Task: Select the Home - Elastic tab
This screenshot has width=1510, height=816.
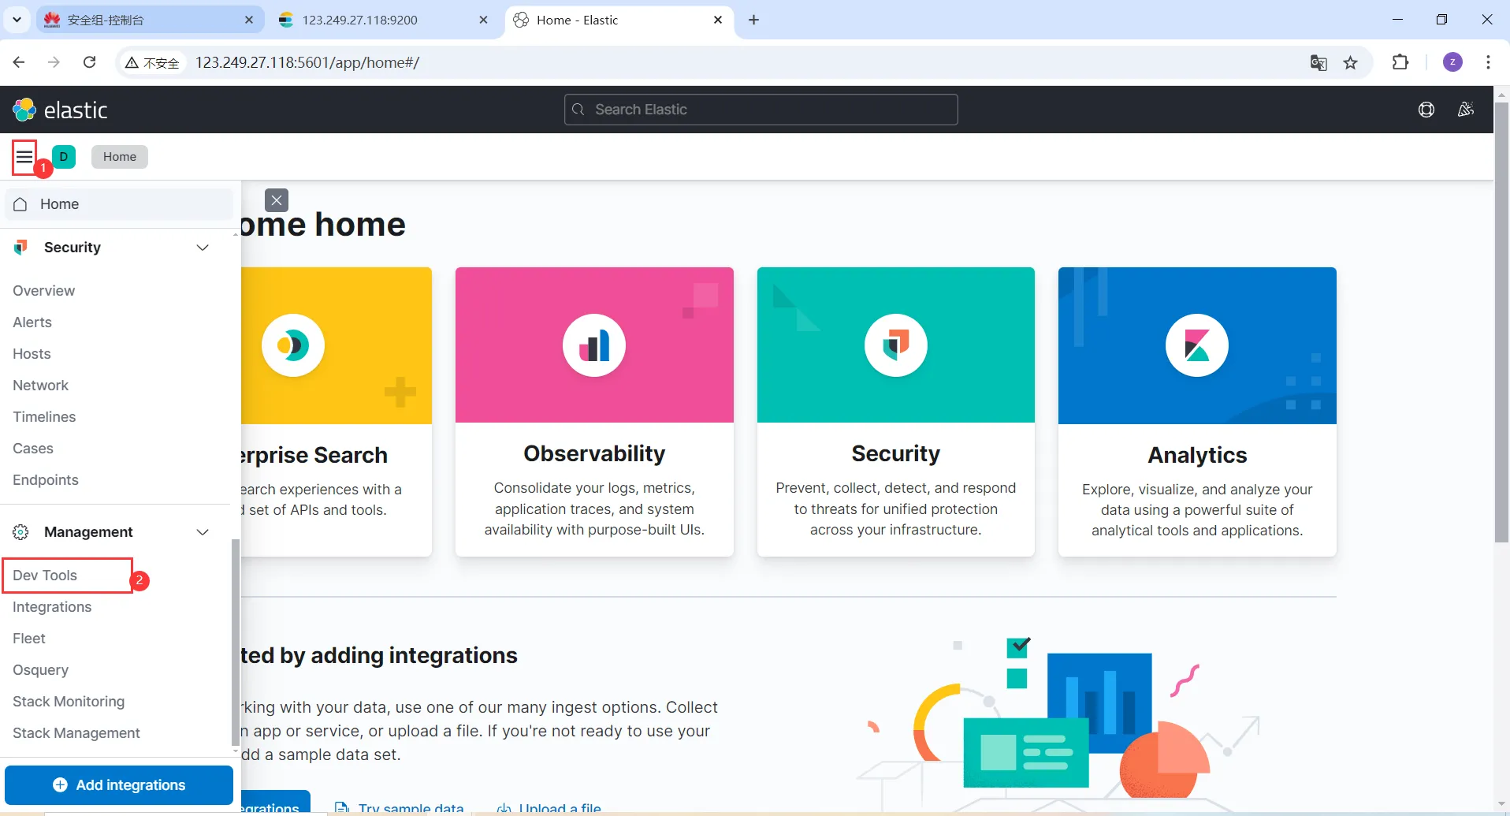Action: pyautogui.click(x=619, y=20)
